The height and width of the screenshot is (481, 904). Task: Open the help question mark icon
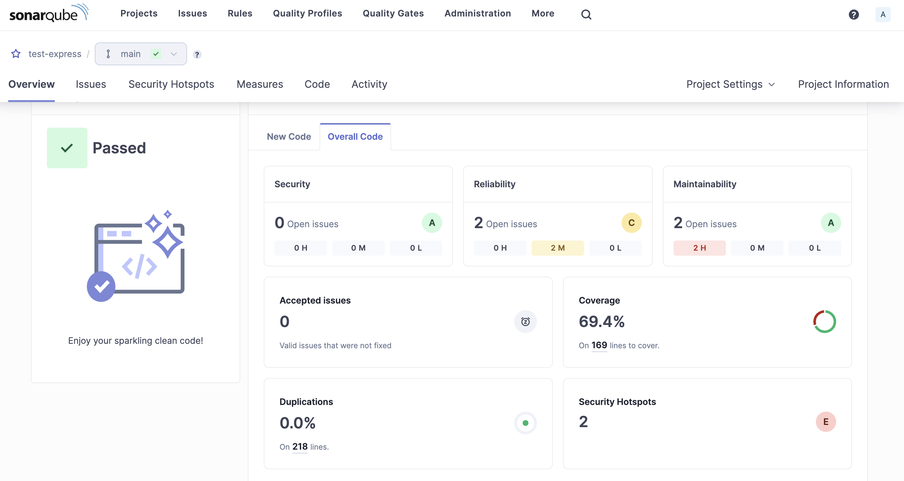854,14
